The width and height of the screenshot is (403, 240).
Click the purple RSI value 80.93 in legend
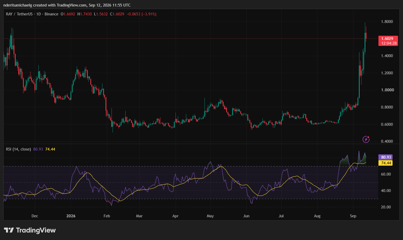(38, 149)
